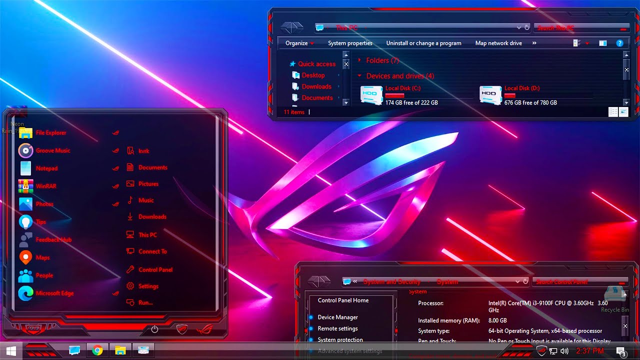Open Device Manager link in System window

pos(337,317)
